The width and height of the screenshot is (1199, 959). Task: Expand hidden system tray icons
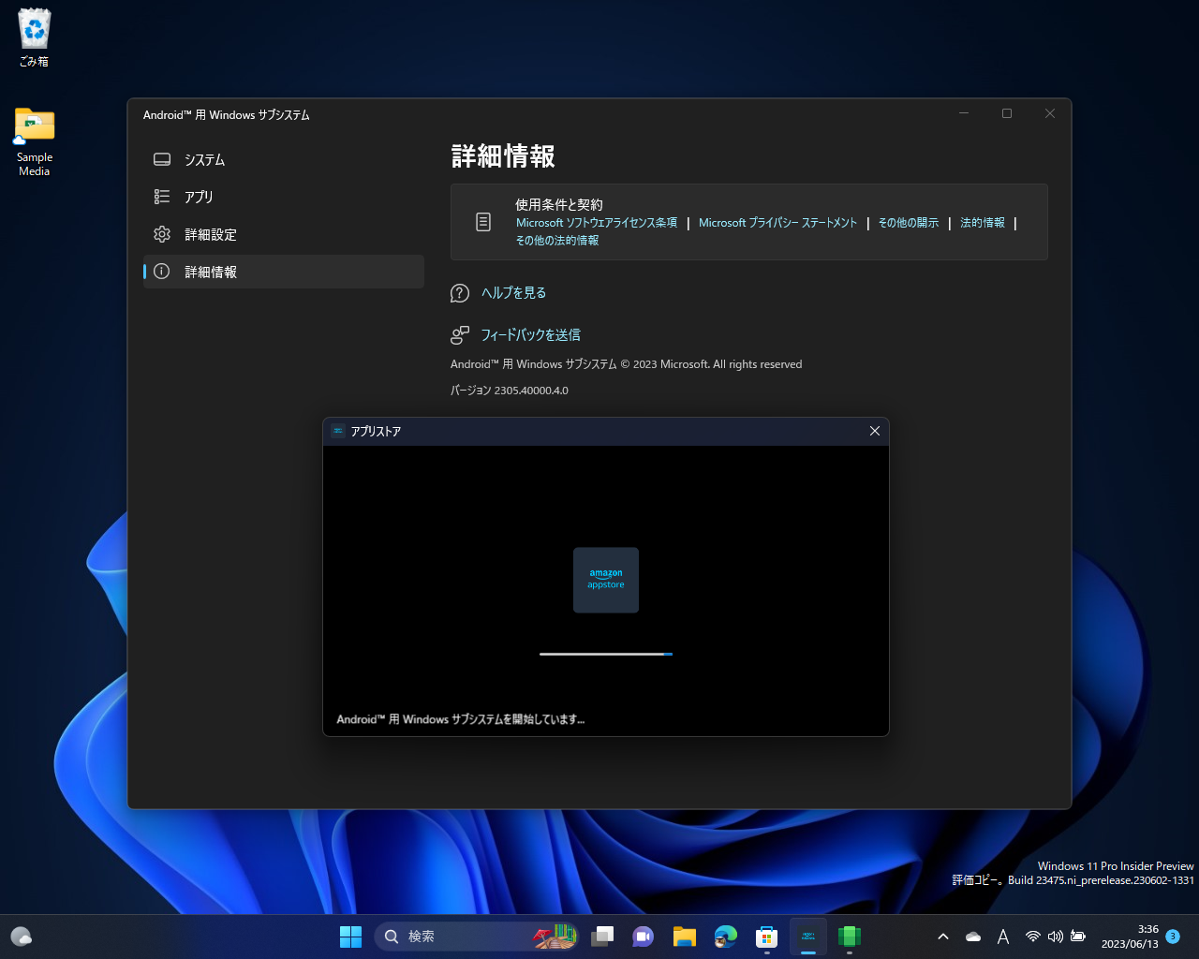pyautogui.click(x=942, y=936)
